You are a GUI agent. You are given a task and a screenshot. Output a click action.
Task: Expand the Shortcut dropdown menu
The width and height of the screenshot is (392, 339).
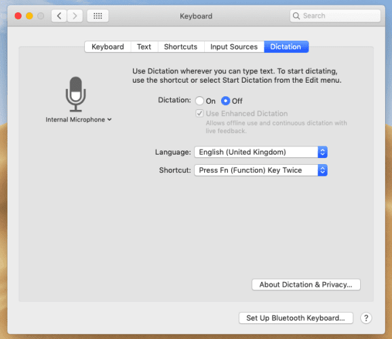click(260, 170)
